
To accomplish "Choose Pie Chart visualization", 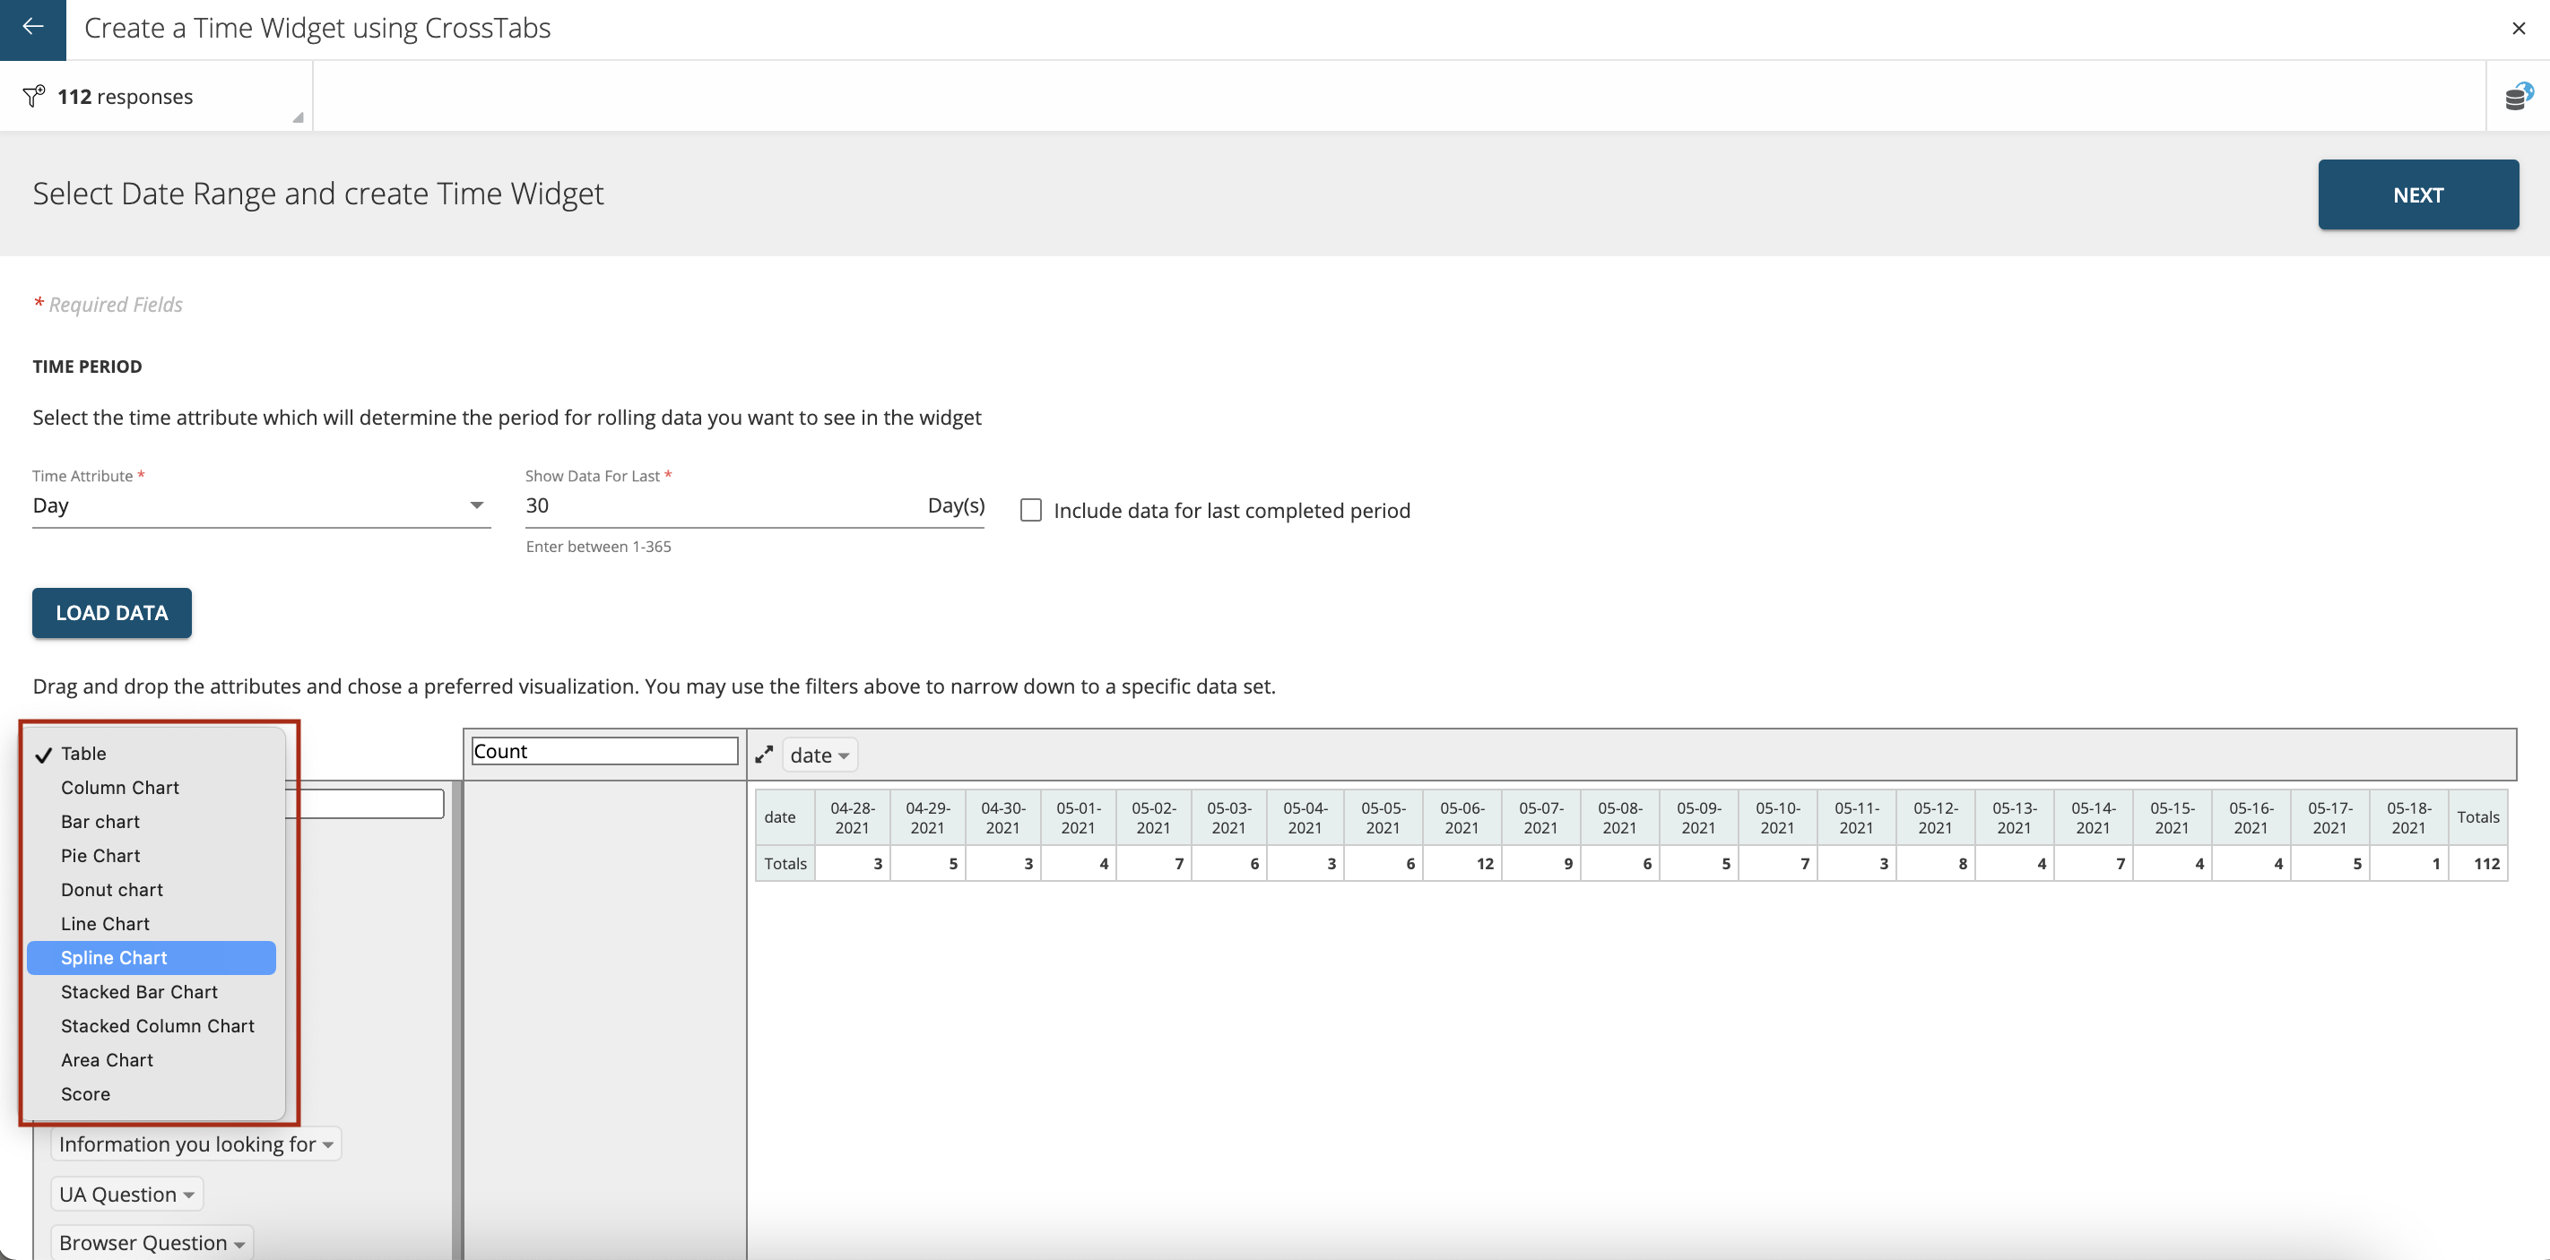I will coord(152,856).
